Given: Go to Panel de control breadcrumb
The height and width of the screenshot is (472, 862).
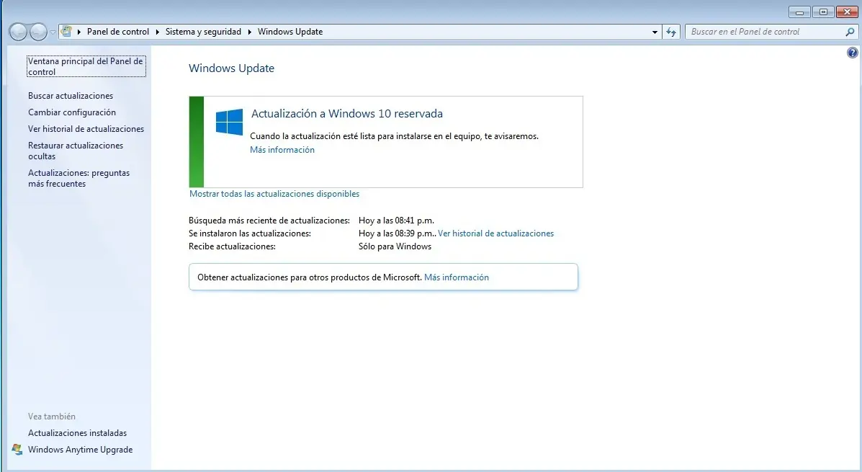Looking at the screenshot, I should point(118,32).
